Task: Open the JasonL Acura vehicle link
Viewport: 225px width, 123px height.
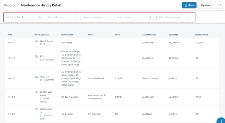Action: 46,41
